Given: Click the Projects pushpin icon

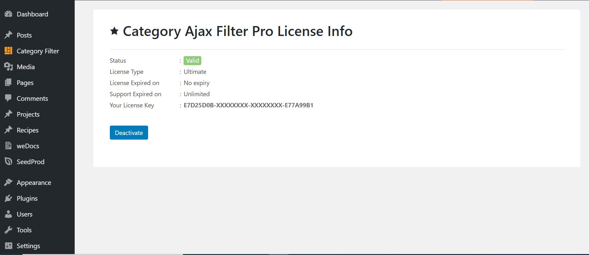Looking at the screenshot, I should coord(8,114).
